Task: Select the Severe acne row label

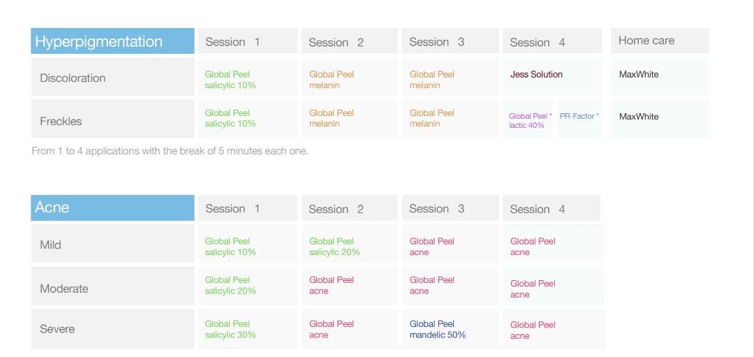Action: point(112,328)
